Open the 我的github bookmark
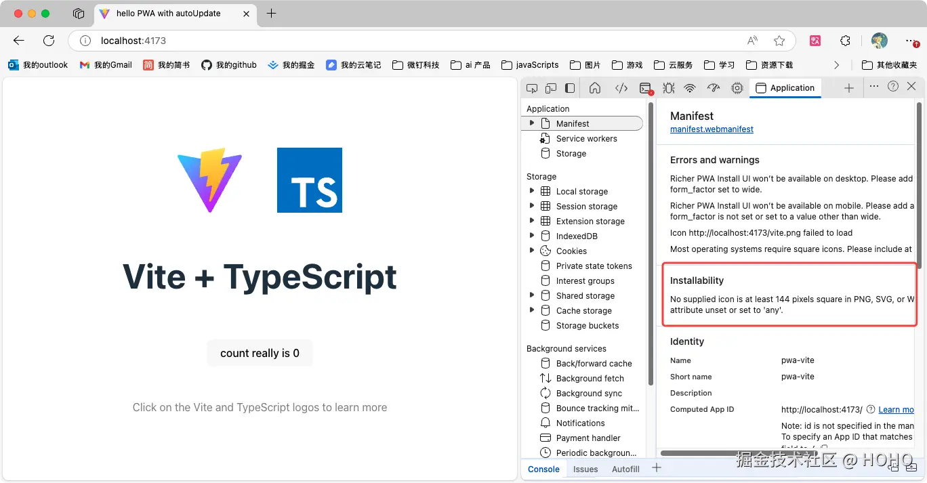 (x=229, y=65)
